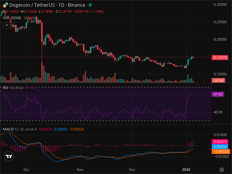This screenshot has width=232, height=174.
Task: Click the RSI value label 61.62 on axis
Action: pyautogui.click(x=218, y=94)
